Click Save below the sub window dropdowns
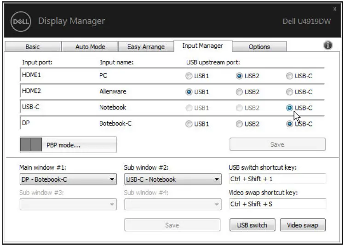 (172, 225)
